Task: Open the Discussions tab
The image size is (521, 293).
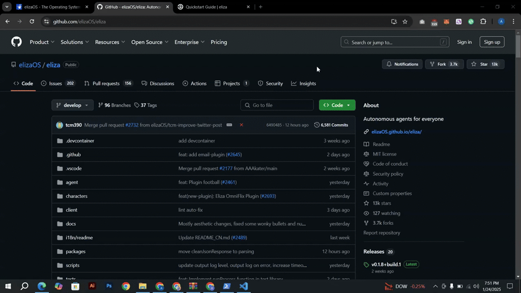Action: pos(158,83)
